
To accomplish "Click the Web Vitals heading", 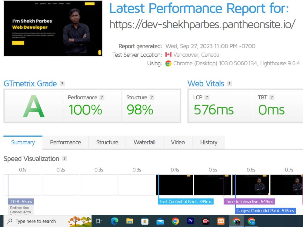I will point(206,84).
